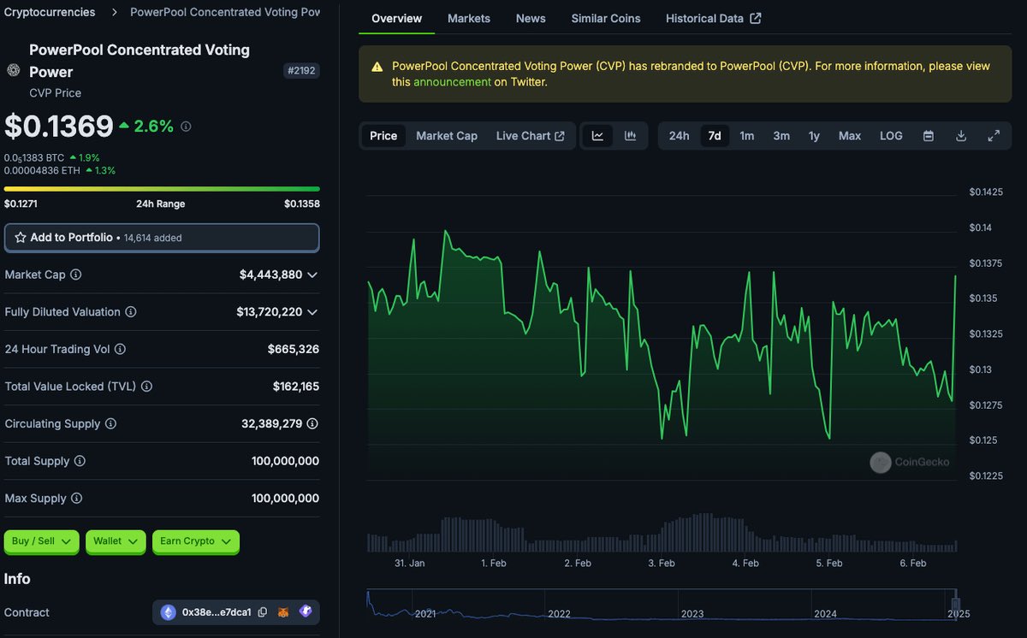Click info icon next to Max Supply
The height and width of the screenshot is (638, 1027).
coord(76,498)
